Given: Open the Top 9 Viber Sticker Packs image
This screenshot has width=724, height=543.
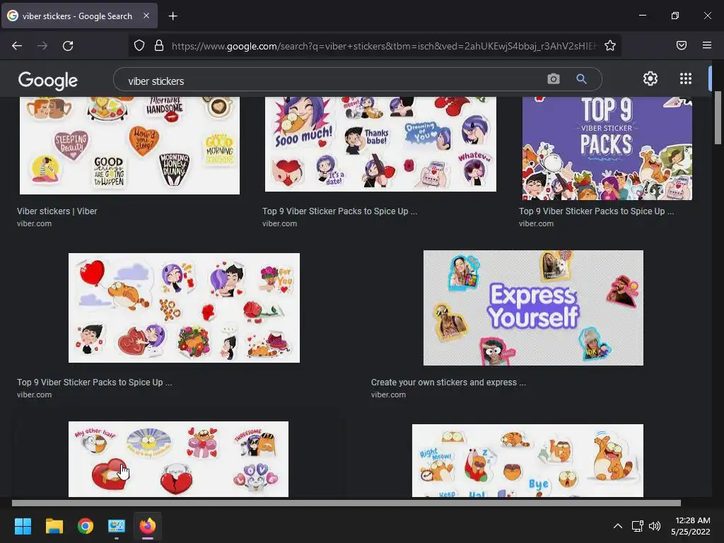Looking at the screenshot, I should coord(607,148).
